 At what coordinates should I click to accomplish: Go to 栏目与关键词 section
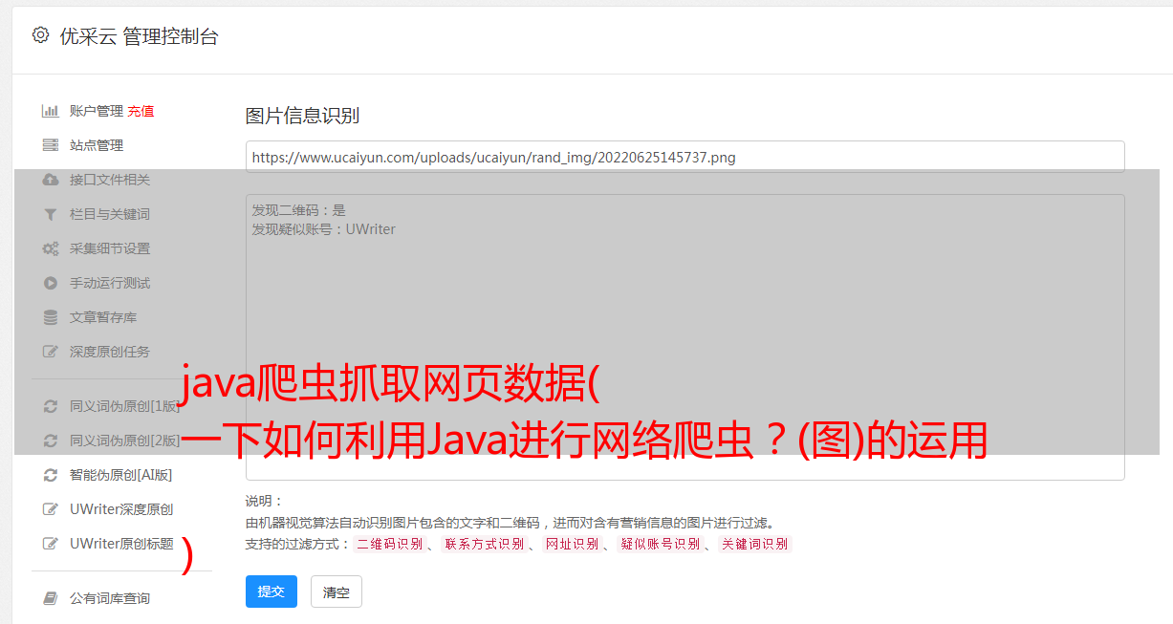click(110, 214)
